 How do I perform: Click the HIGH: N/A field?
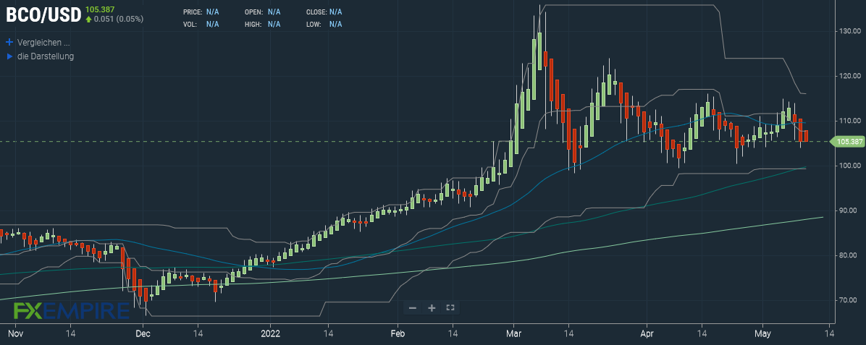(262, 24)
